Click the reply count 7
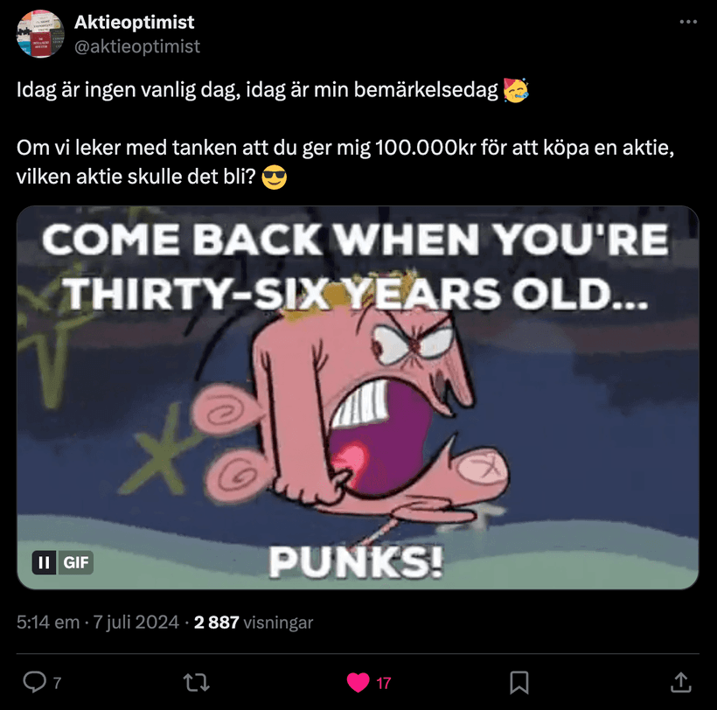Viewport: 717px width, 710px height. click(57, 683)
